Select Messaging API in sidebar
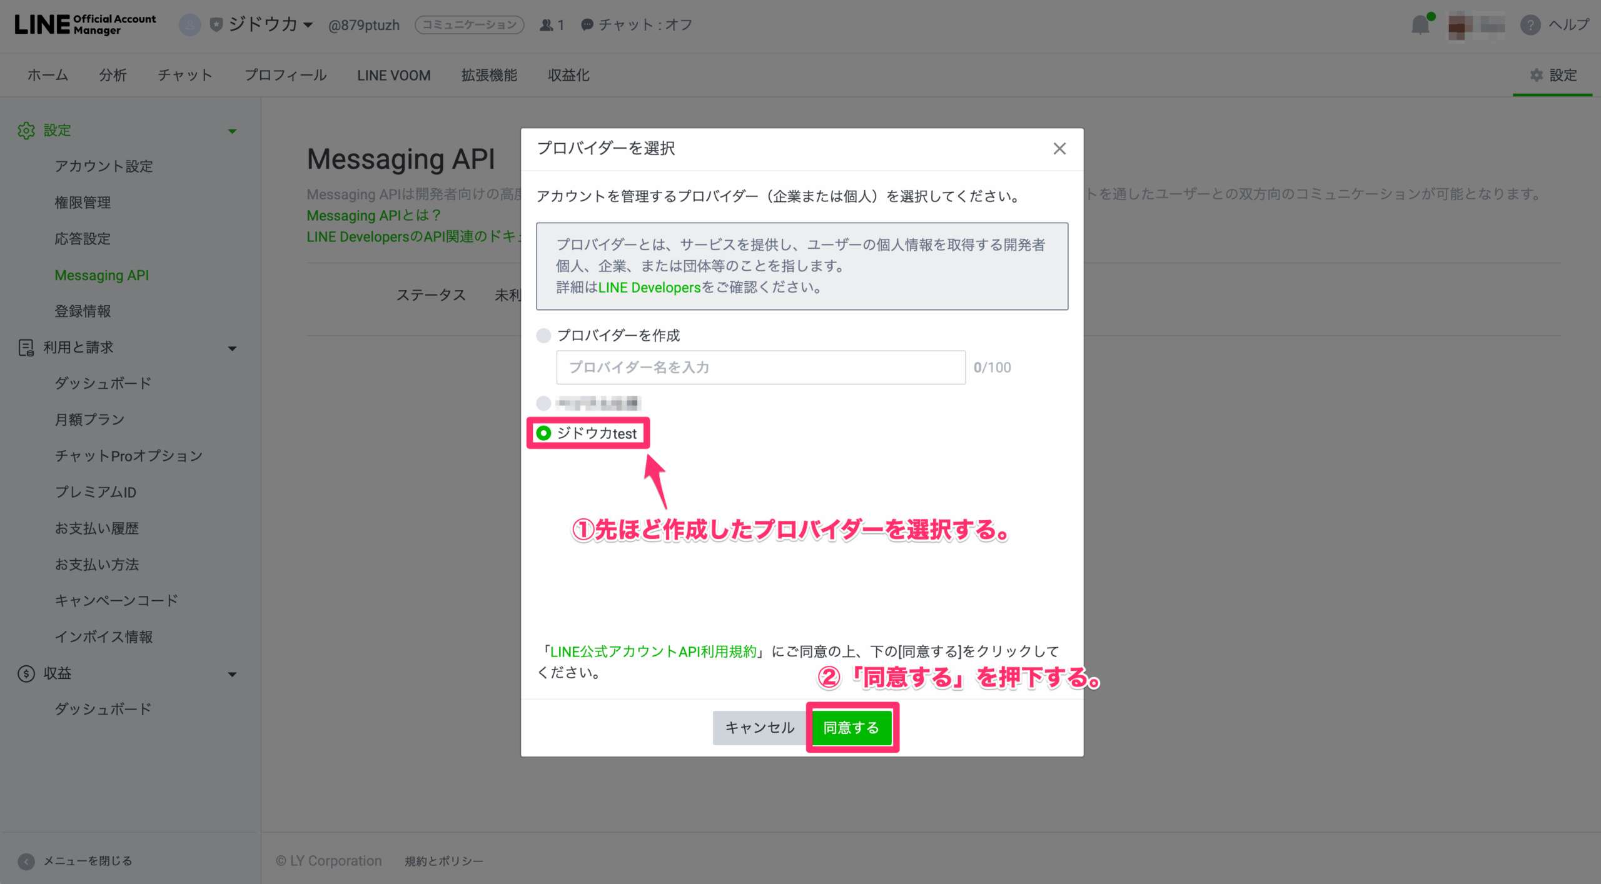The height and width of the screenshot is (884, 1601). [x=101, y=275]
